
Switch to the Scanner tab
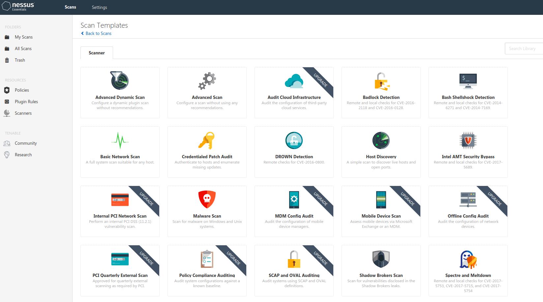[97, 53]
